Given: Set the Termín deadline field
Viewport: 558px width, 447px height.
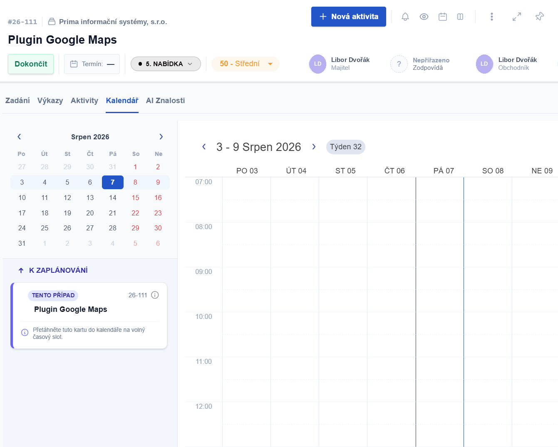Looking at the screenshot, I should click(92, 64).
